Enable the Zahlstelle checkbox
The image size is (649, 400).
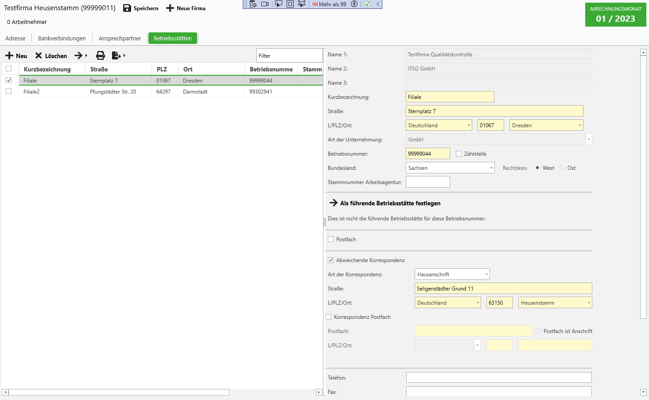(459, 154)
